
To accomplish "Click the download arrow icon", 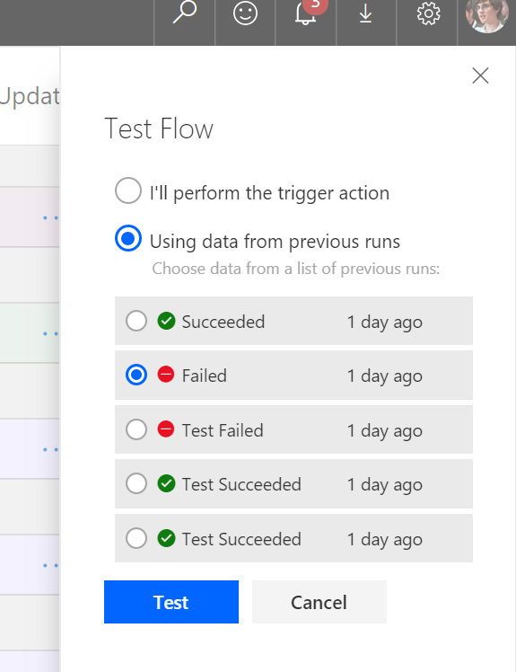I will point(365,13).
